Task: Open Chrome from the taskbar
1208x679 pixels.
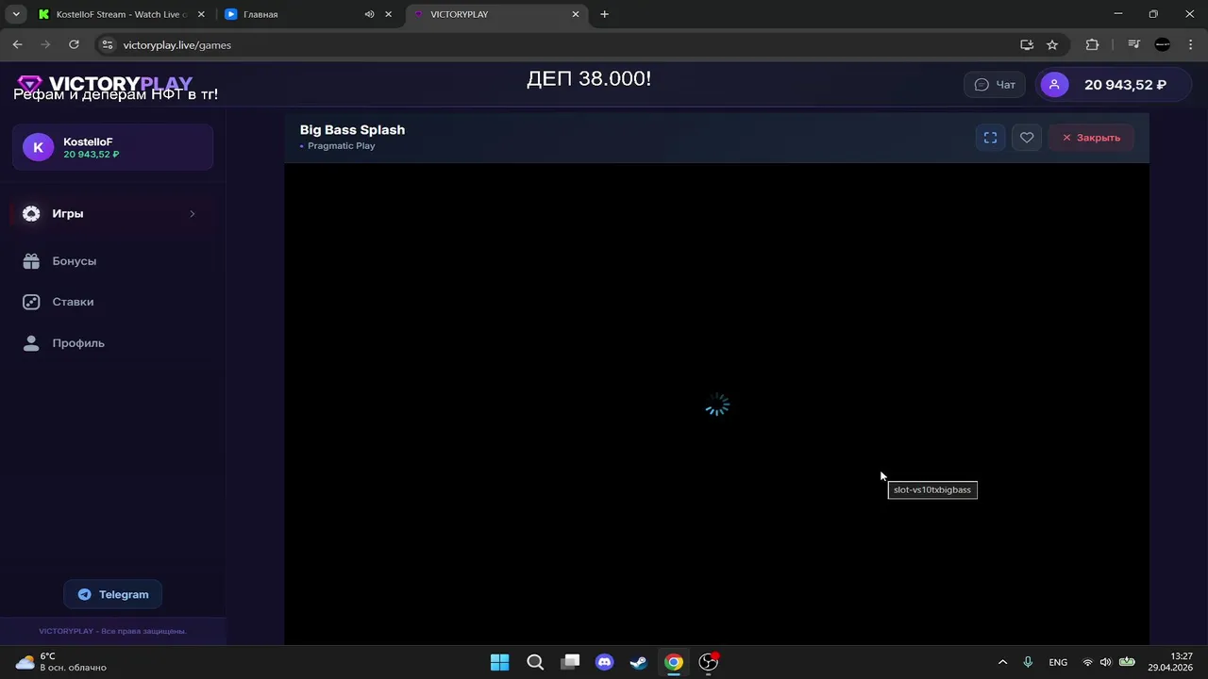Action: point(674,662)
